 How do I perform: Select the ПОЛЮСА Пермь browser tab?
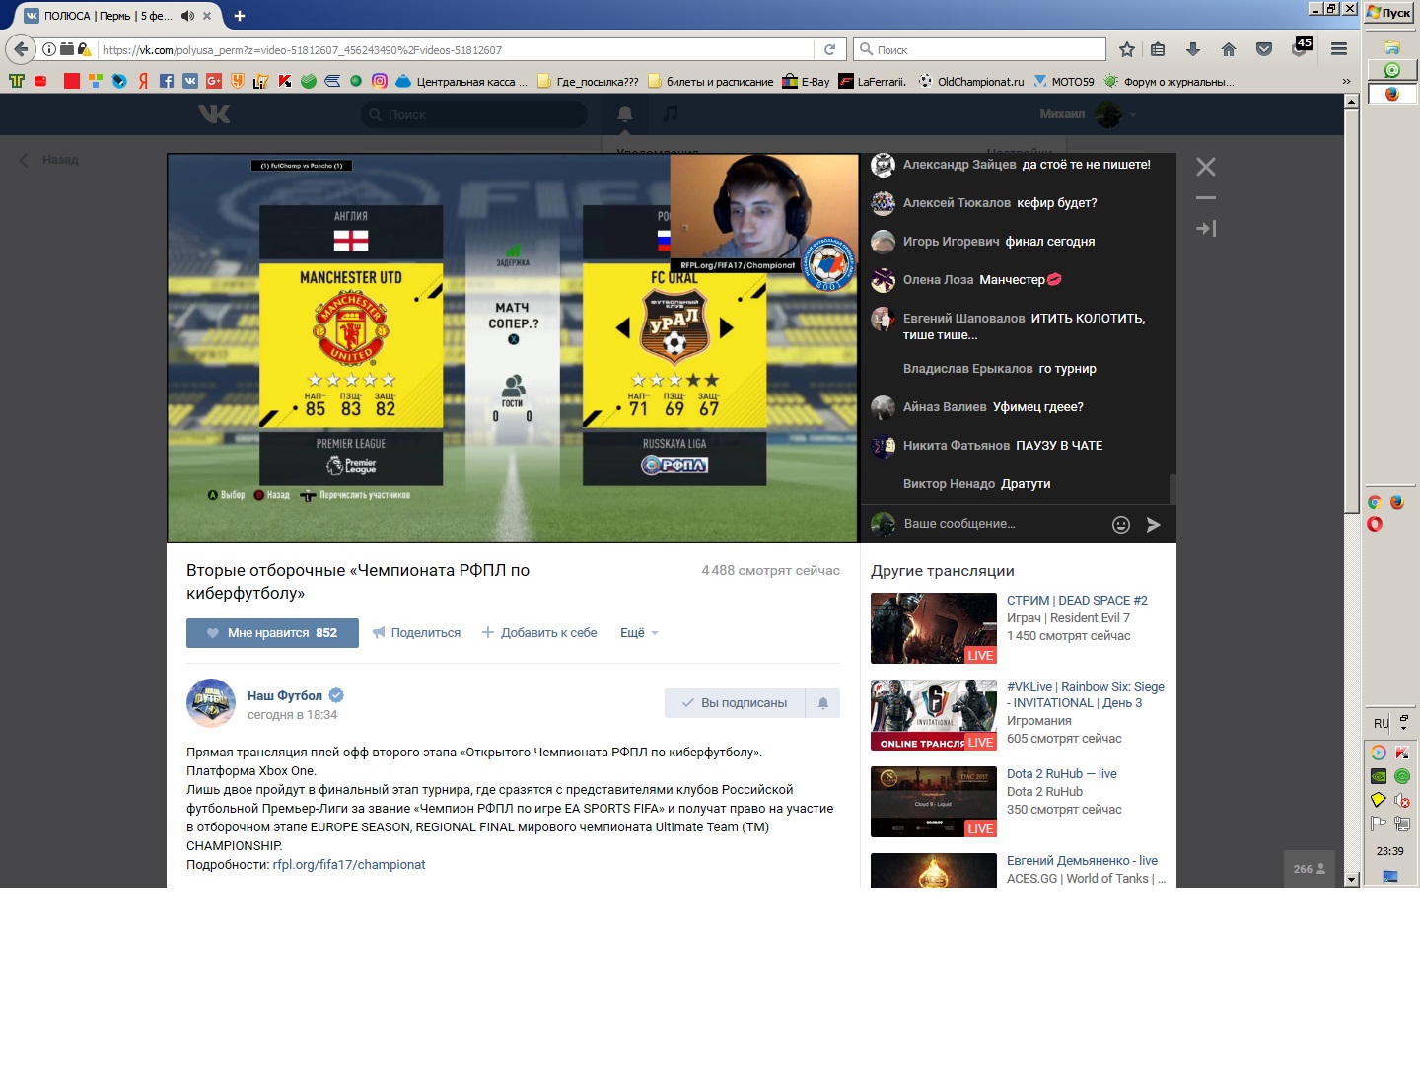click(x=108, y=16)
